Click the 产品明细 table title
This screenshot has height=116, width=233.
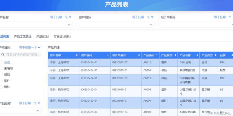tap(54, 48)
